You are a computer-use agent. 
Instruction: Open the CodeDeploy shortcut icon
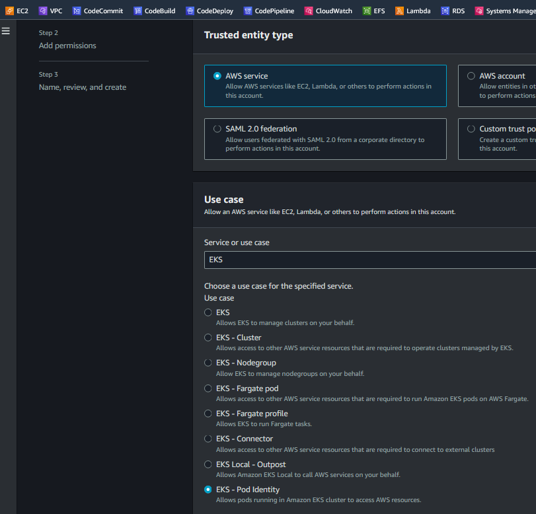[x=190, y=11]
